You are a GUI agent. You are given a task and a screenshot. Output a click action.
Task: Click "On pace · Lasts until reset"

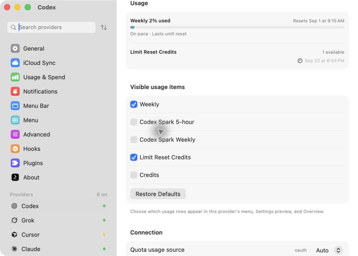[x=158, y=34]
